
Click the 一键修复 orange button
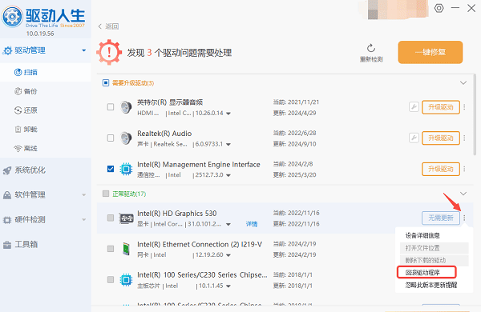(x=430, y=52)
